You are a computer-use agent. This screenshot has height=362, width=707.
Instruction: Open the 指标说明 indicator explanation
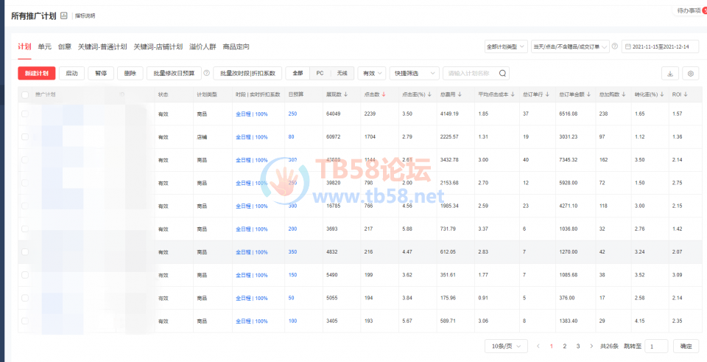click(x=85, y=15)
